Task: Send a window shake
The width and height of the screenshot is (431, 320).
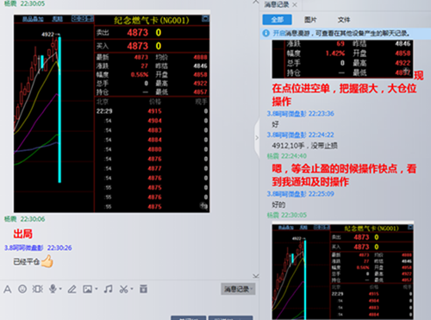Action: tap(37, 289)
